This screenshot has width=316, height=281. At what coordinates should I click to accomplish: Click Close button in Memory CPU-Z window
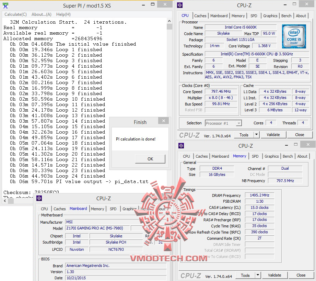point(301,276)
